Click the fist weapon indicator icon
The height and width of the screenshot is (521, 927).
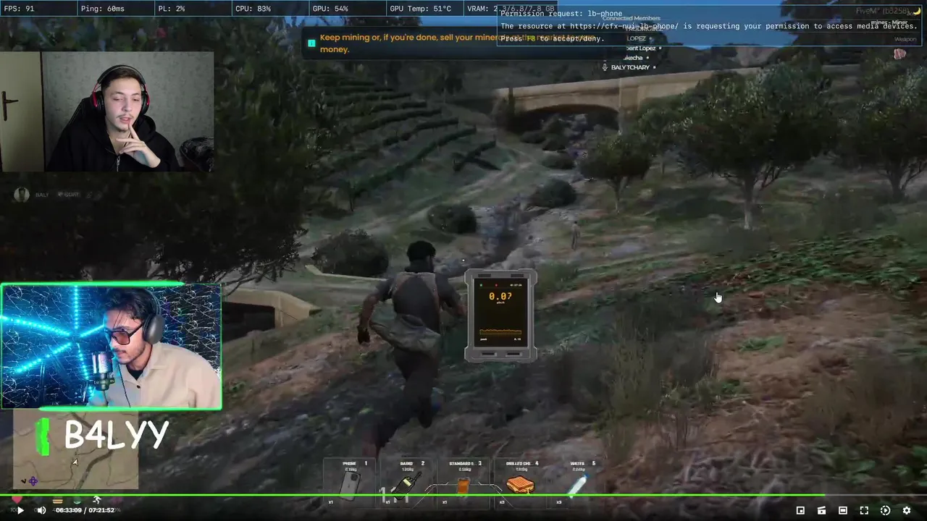(x=899, y=54)
